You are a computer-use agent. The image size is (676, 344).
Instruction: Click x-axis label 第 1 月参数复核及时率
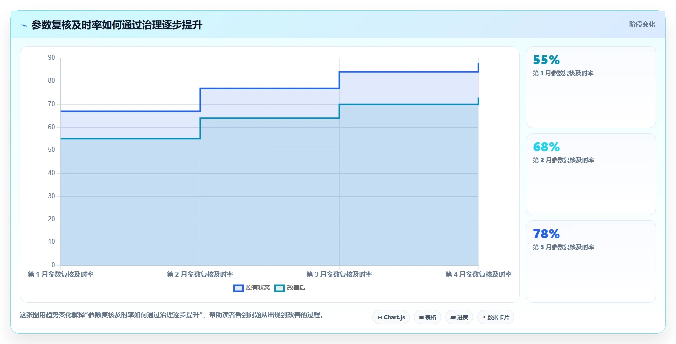click(60, 274)
